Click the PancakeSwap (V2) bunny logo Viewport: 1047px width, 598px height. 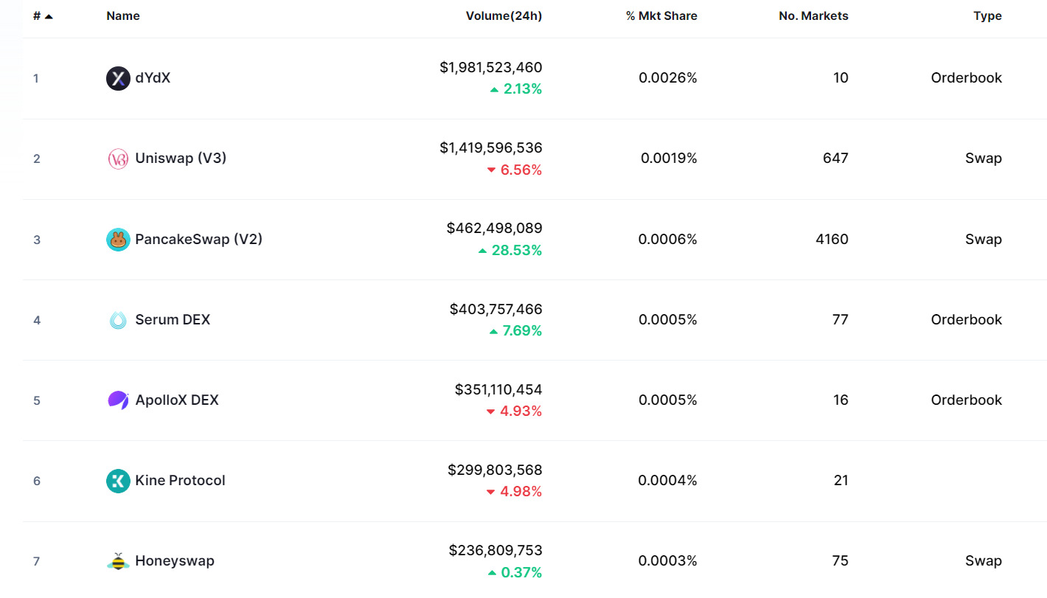point(118,239)
